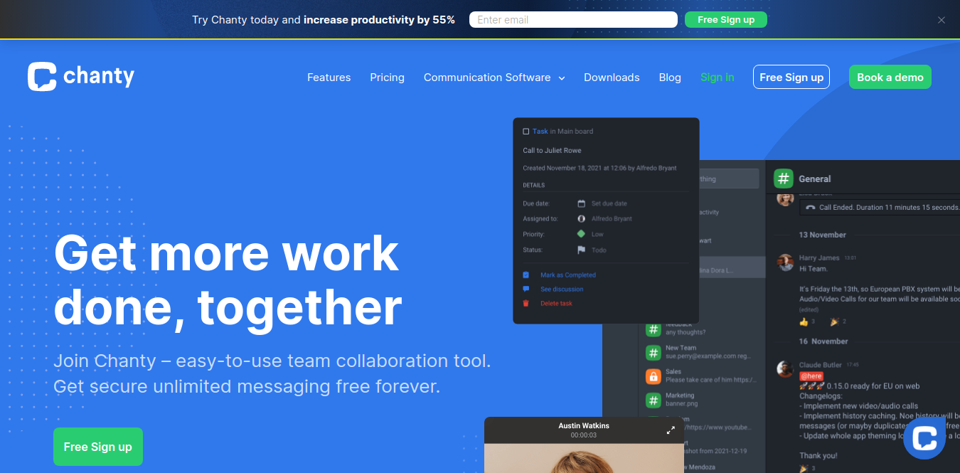This screenshot has width=960, height=473.
Task: Click the hash icon for New Team
Action: pos(653,352)
